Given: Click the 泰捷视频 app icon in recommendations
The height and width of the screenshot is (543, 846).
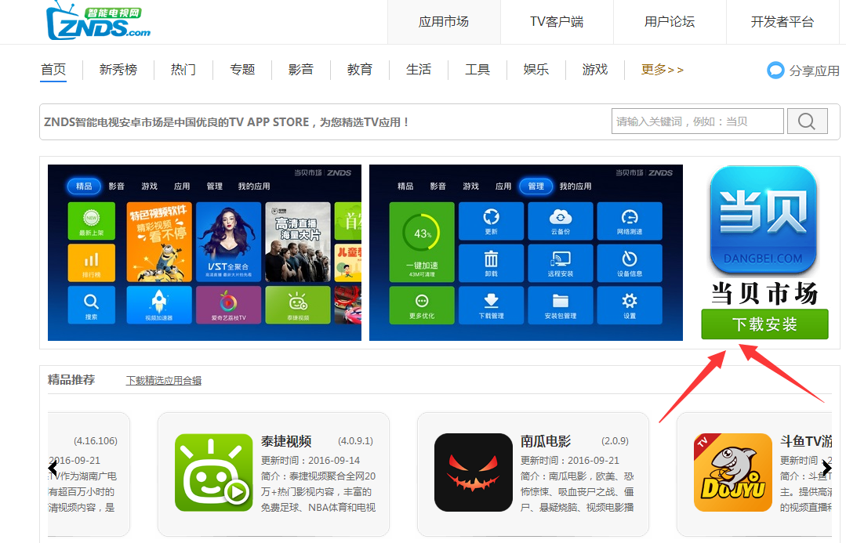Looking at the screenshot, I should tap(214, 472).
